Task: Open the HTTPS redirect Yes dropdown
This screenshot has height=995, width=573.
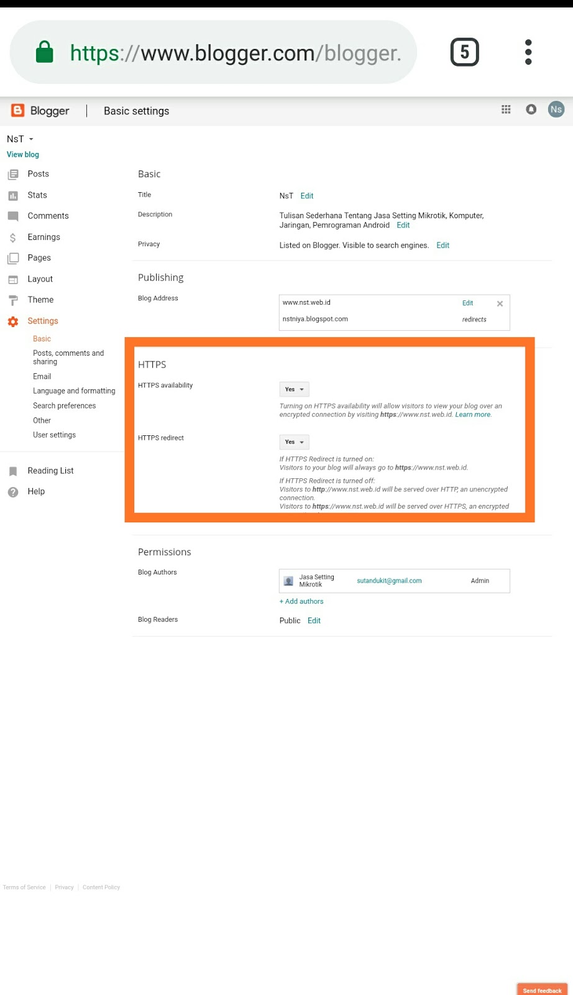Action: pos(294,442)
